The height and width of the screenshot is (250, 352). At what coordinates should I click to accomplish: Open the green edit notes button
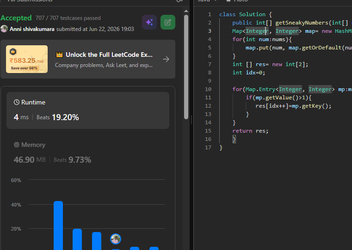point(168,22)
